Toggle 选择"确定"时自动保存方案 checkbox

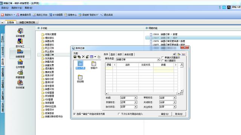pyautogui.click(x=75, y=114)
